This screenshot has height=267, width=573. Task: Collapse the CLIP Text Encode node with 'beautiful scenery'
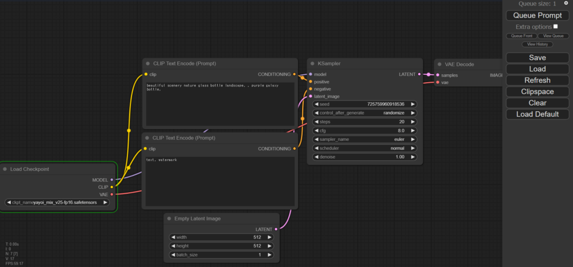click(147, 64)
